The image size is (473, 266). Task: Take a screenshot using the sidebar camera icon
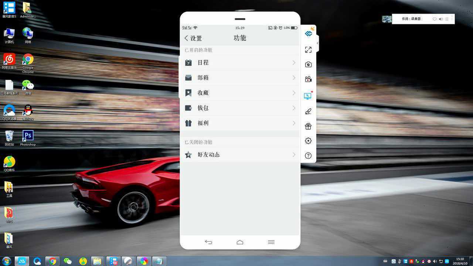point(308,64)
